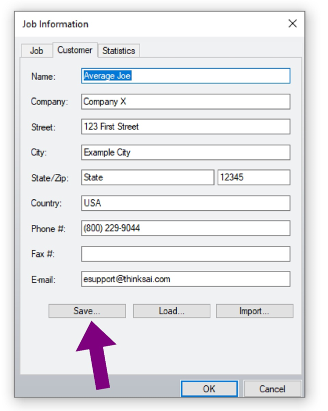Click the Name field containing Average Joe

pos(186,76)
